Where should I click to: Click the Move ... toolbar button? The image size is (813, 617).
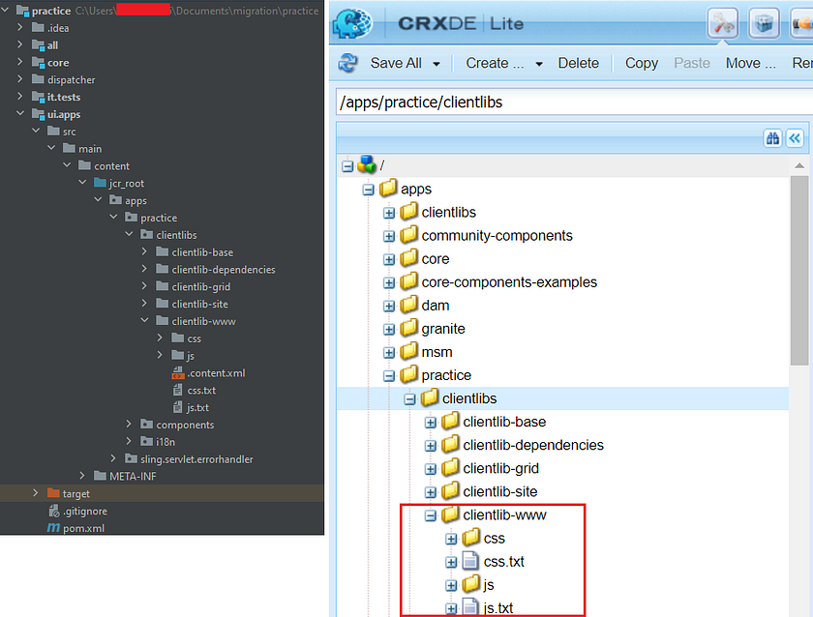point(750,63)
